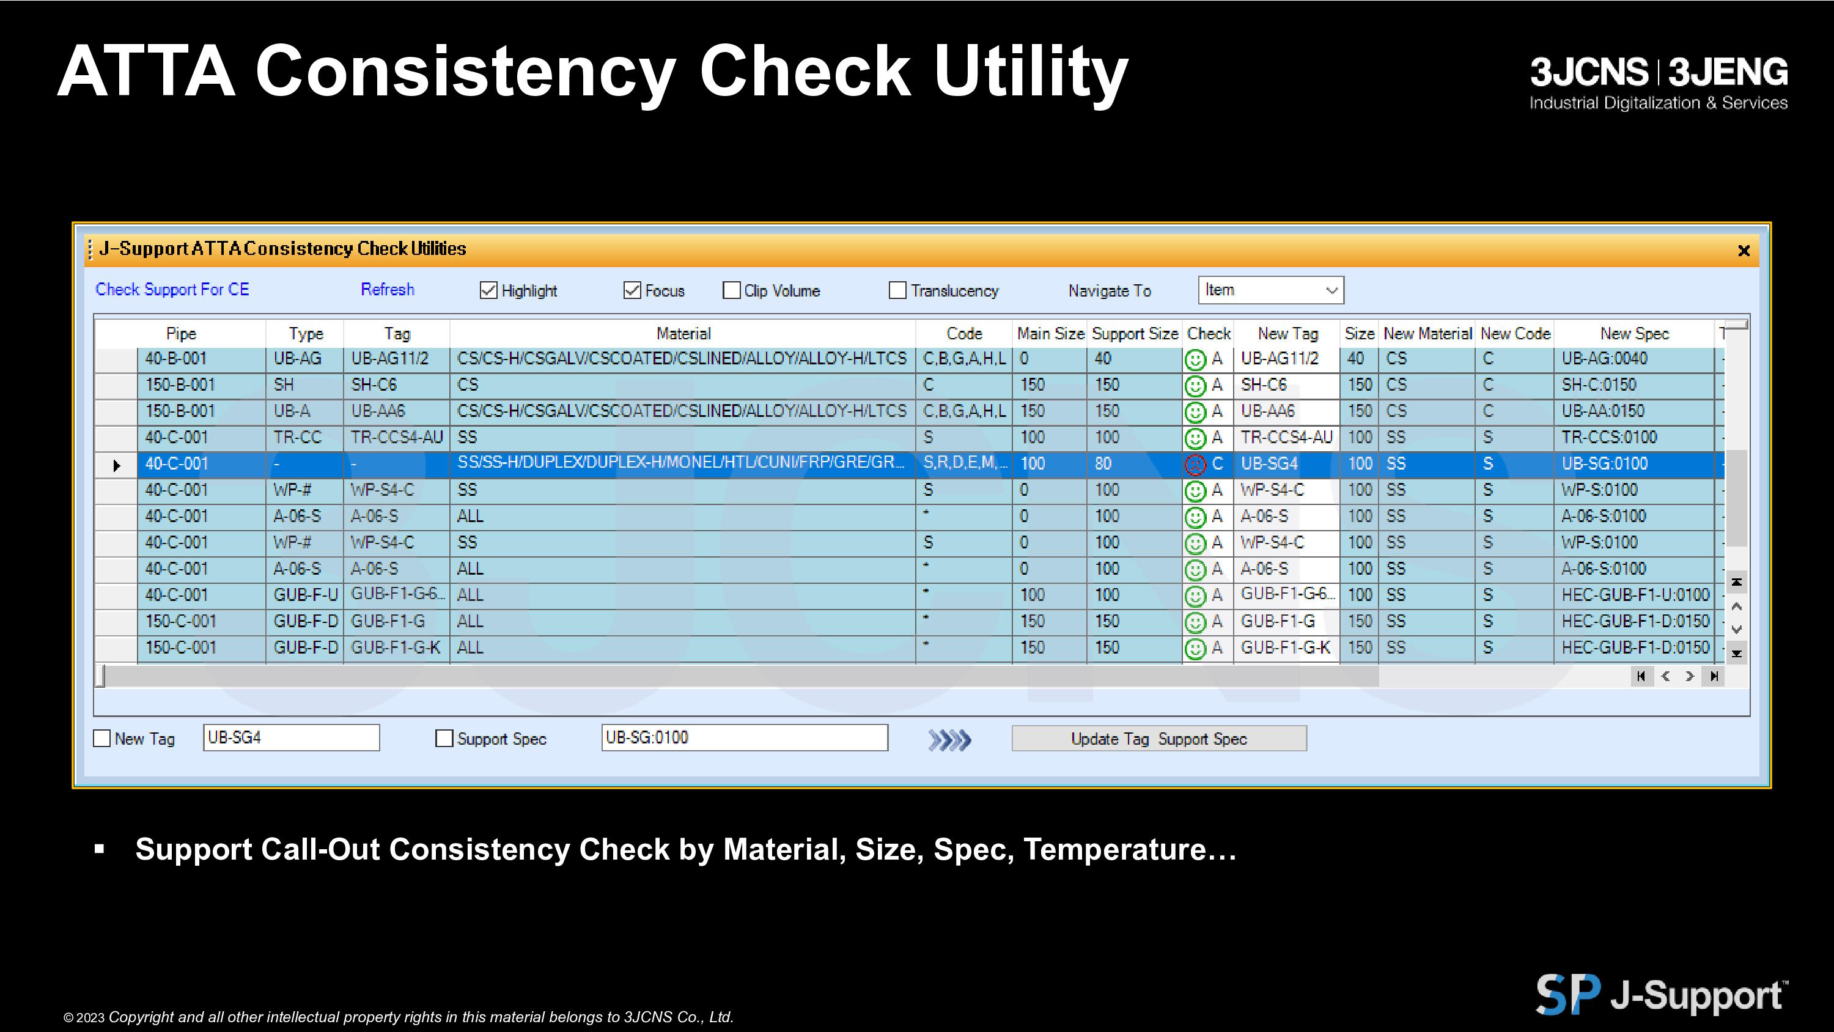Click the Check column header
Viewport: 1834px width, 1032px height.
(x=1208, y=333)
